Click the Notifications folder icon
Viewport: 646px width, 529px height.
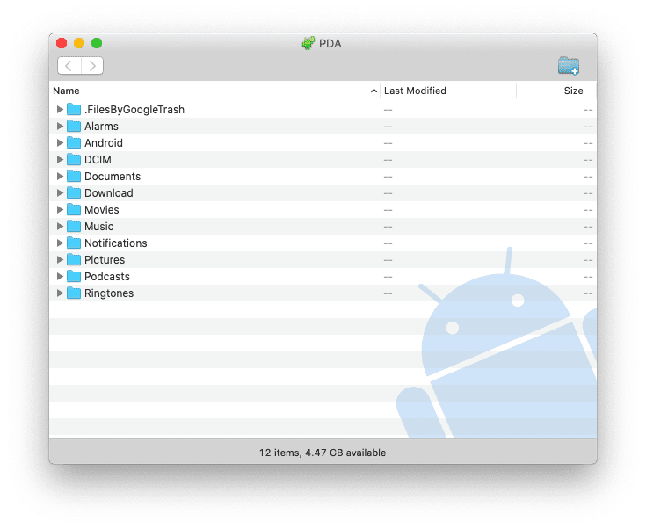click(74, 243)
